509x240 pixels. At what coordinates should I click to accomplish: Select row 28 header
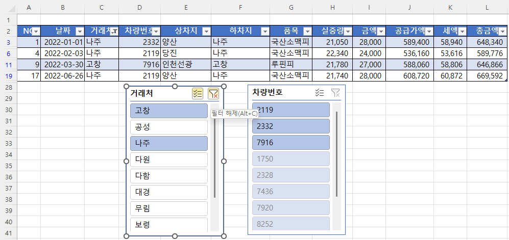9,87
